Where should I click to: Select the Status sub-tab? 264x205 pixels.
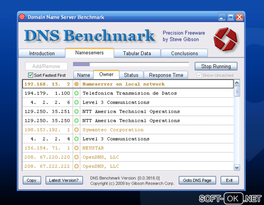coord(131,75)
